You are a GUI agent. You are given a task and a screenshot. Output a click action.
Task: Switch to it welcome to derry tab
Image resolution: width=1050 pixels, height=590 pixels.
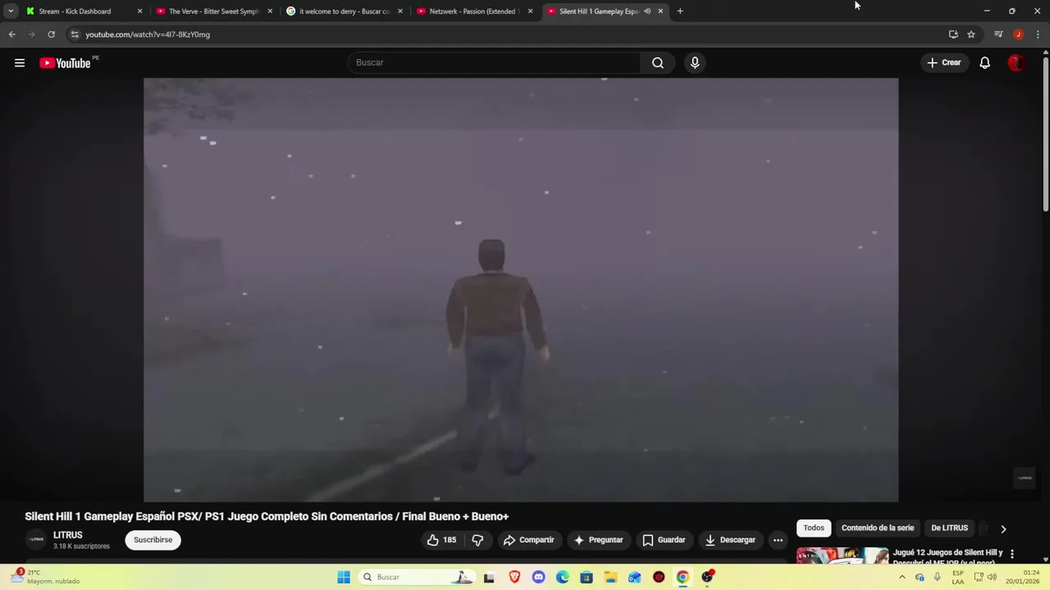pos(345,11)
